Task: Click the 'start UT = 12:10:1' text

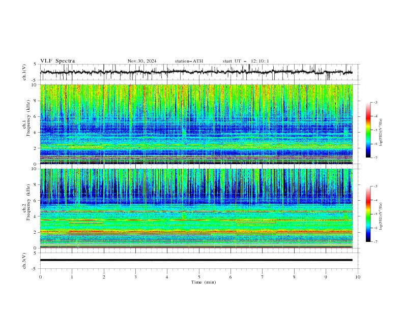Action: 246,61
